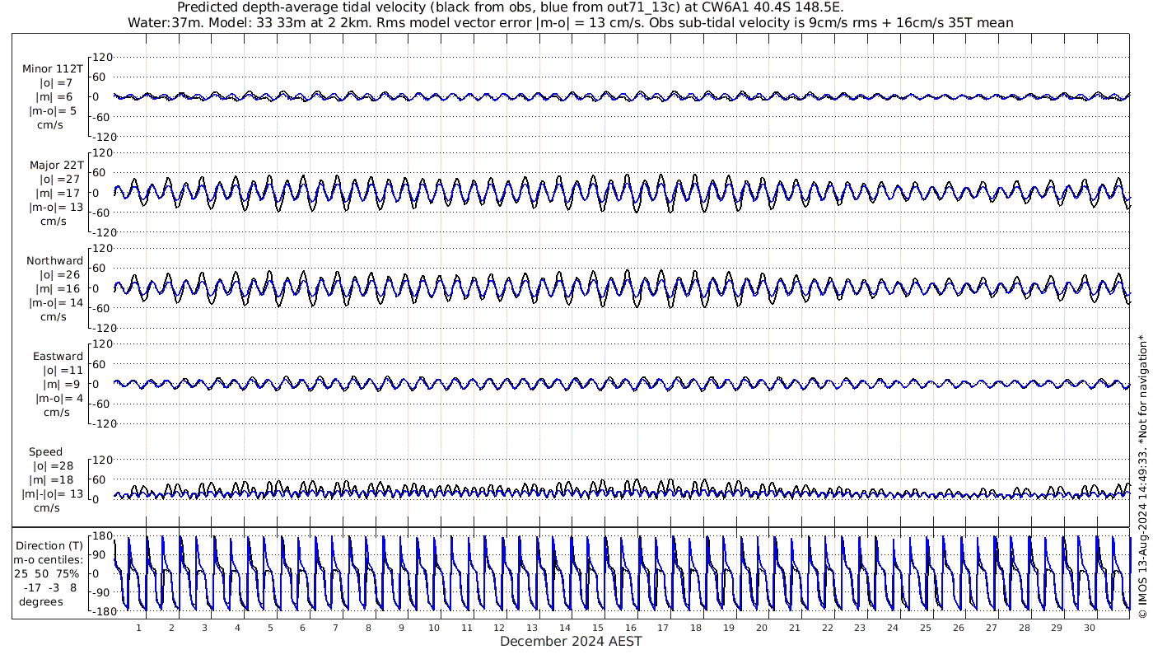Image resolution: width=1153 pixels, height=659 pixels.
Task: Click day 20 tick label on time axis
Action: coord(762,628)
